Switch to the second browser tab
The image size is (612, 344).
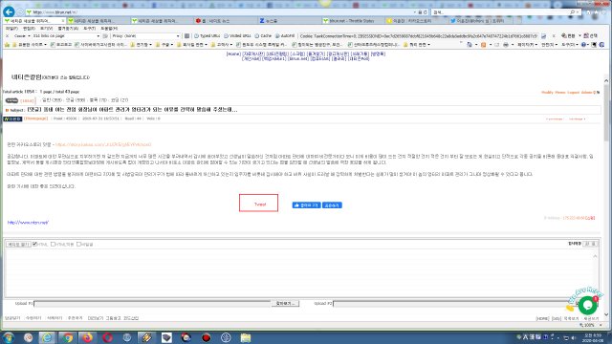(x=98, y=21)
